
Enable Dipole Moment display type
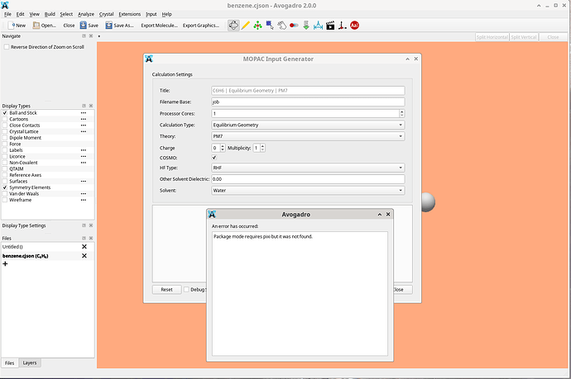tap(5, 138)
